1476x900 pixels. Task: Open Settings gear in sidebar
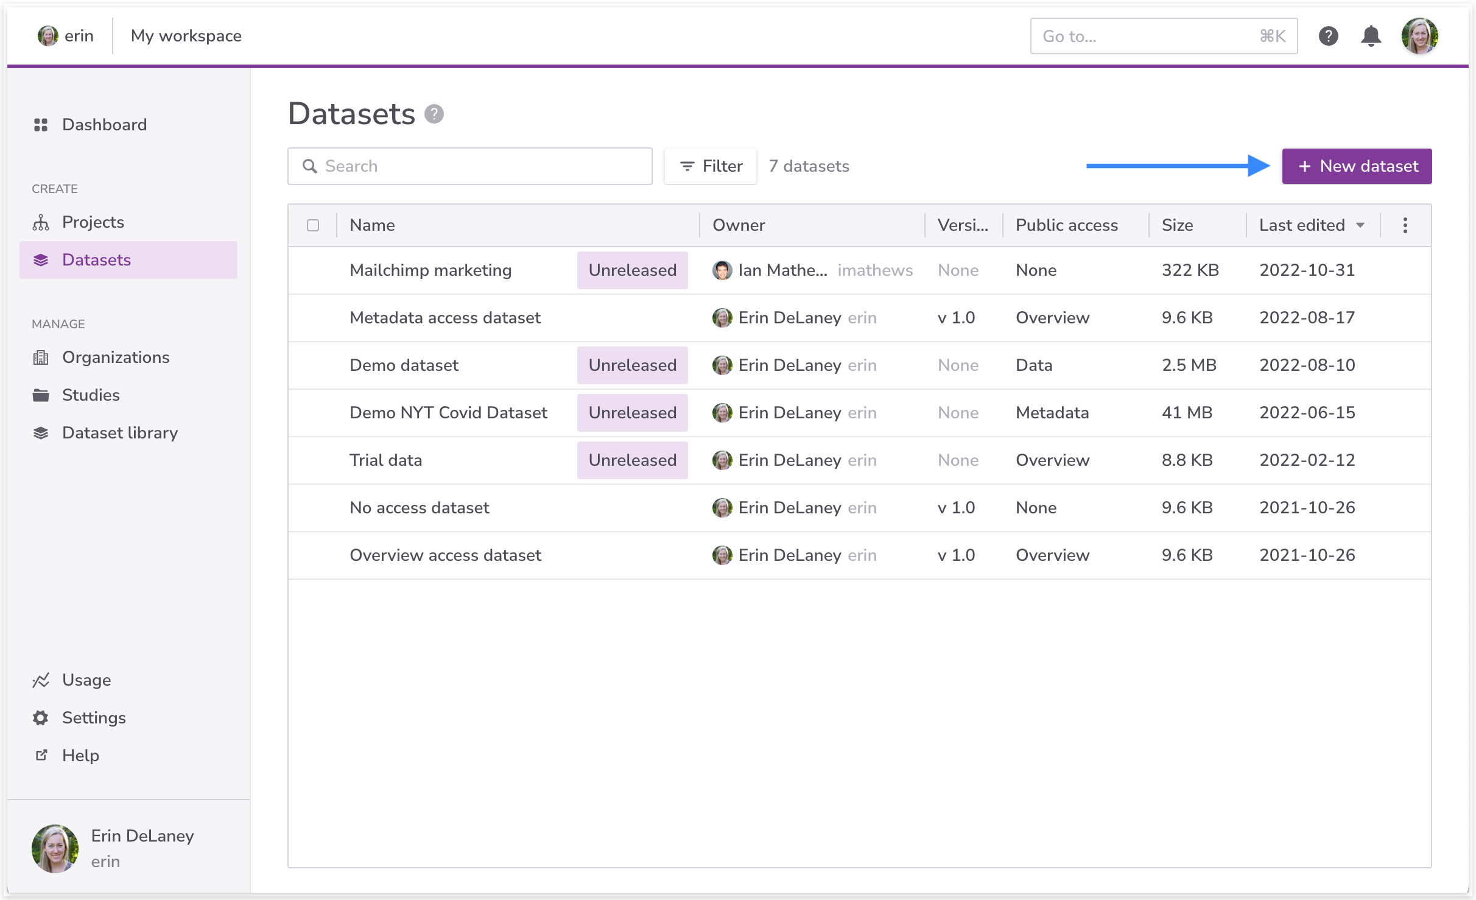point(41,718)
